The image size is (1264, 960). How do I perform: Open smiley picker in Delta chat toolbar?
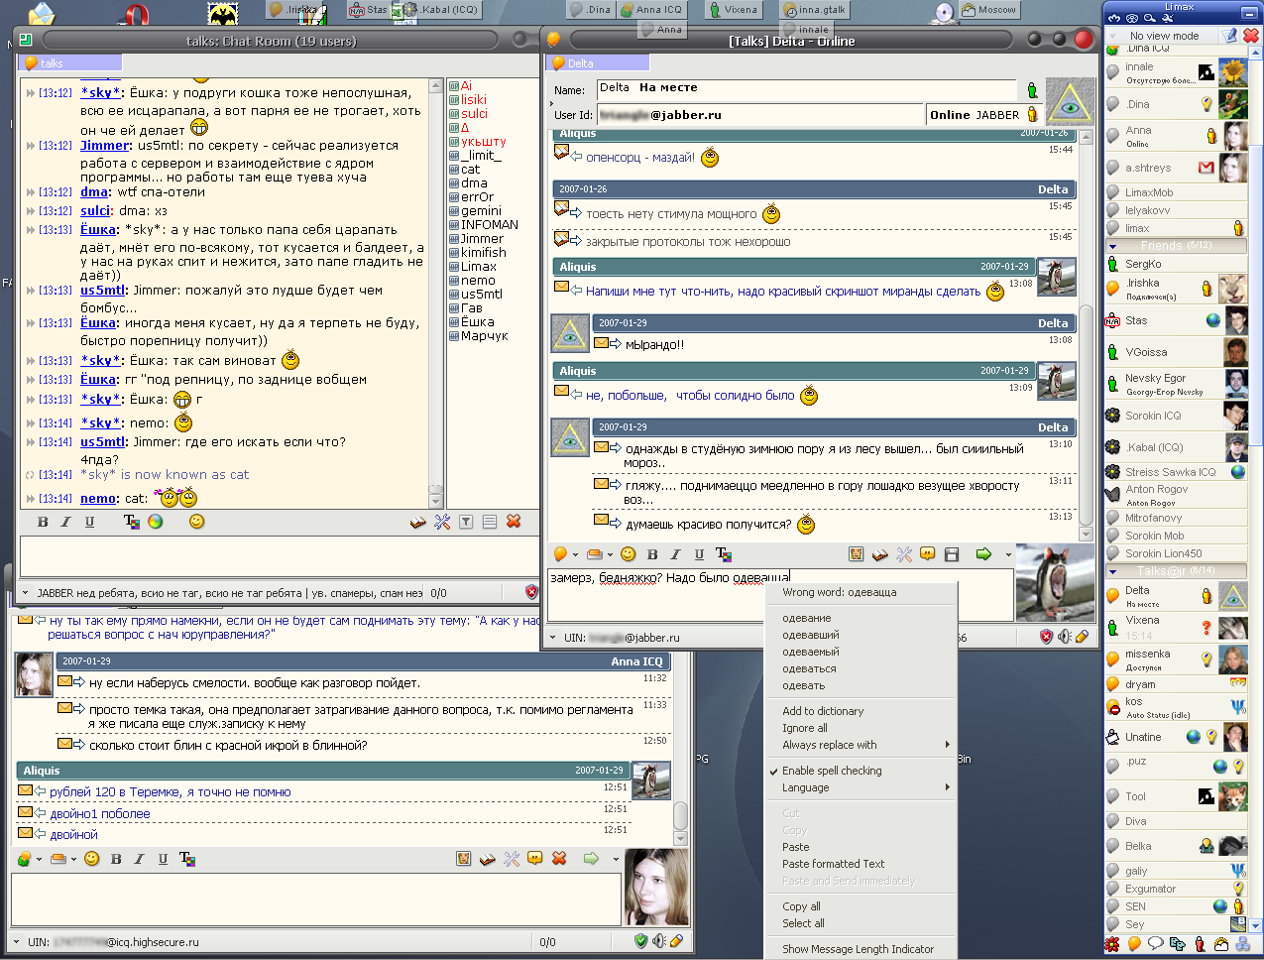click(x=628, y=554)
